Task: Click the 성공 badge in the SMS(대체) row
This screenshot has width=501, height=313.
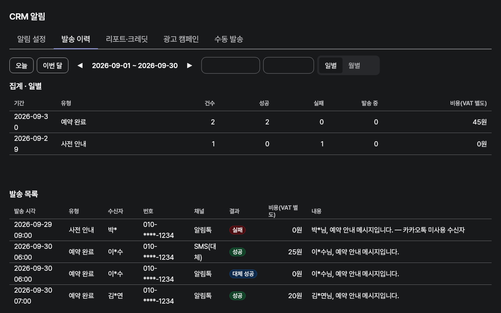Action: [237, 252]
